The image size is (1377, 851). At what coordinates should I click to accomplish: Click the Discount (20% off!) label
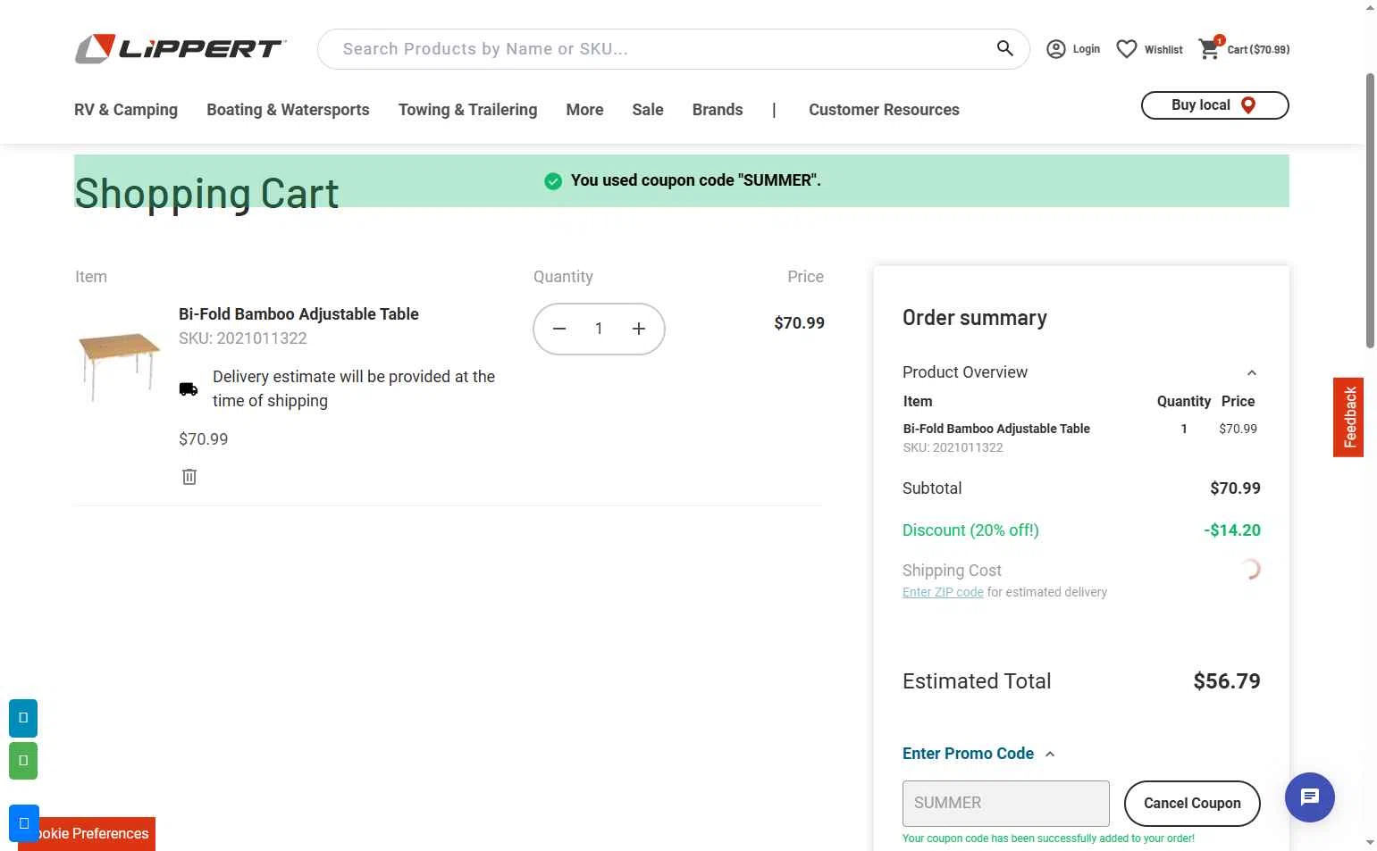tap(970, 530)
